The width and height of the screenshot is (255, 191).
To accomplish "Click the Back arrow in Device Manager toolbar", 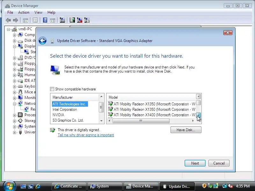I will coord(8,20).
